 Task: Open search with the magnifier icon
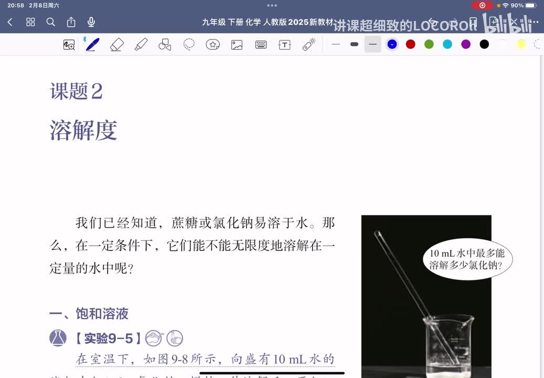pos(50,22)
